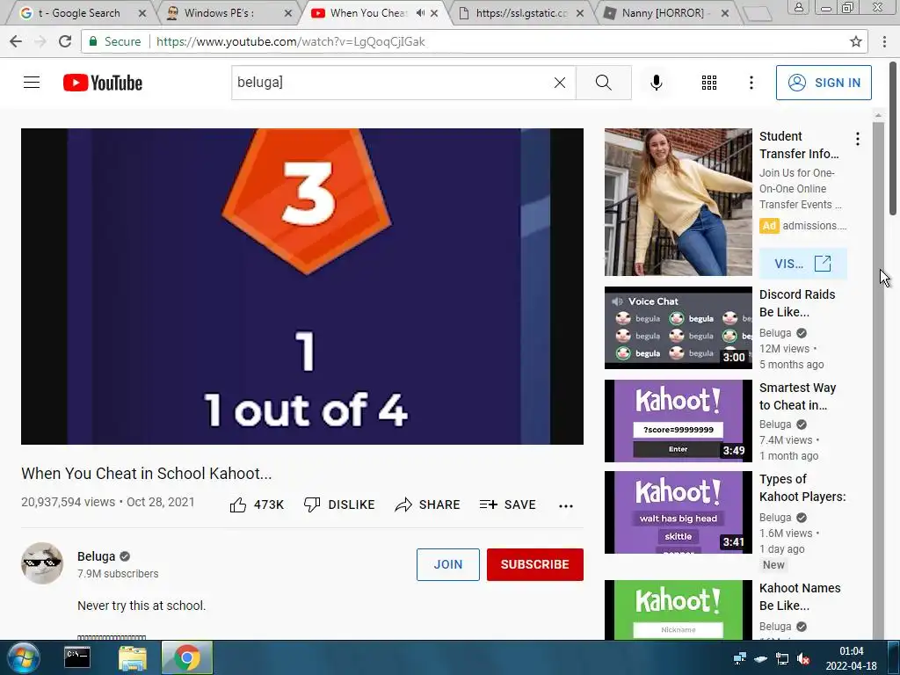Click the Chrome taskbar icon
This screenshot has height=675, width=900.
187,657
